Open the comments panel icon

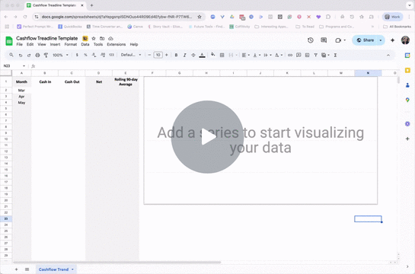tap(324, 40)
